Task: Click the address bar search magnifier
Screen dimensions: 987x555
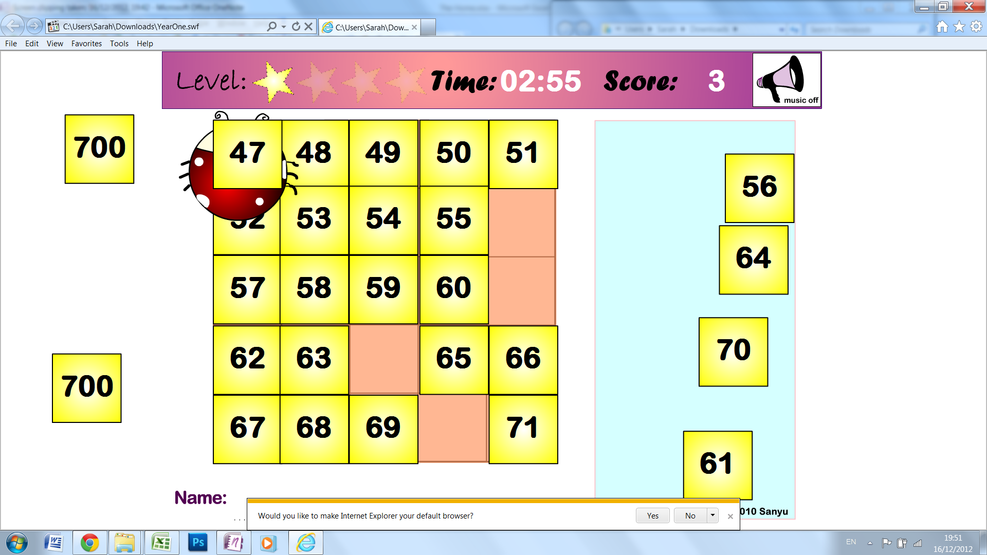Action: [271, 26]
